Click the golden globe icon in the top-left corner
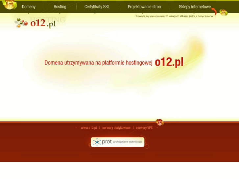This screenshot has height=179, width=239. [10, 4]
